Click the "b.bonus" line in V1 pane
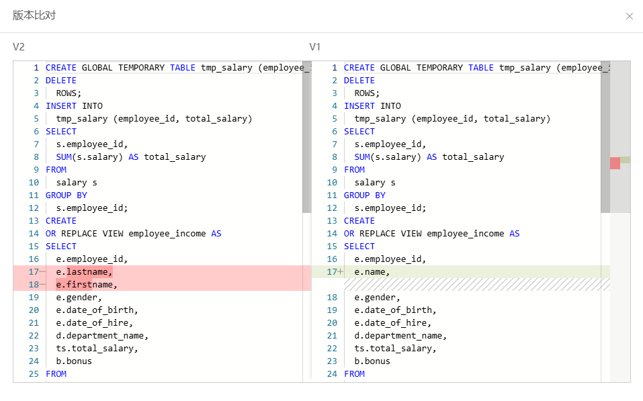The image size is (643, 401). pyautogui.click(x=372, y=361)
